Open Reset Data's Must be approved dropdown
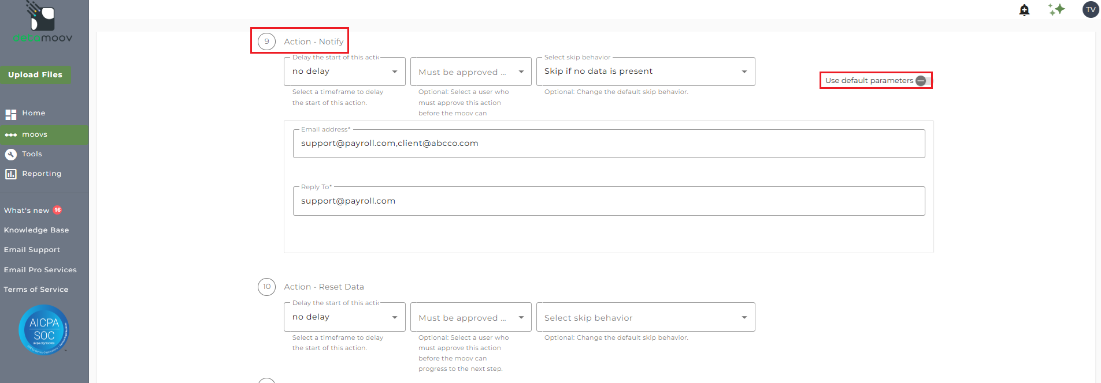1101x383 pixels. click(470, 317)
